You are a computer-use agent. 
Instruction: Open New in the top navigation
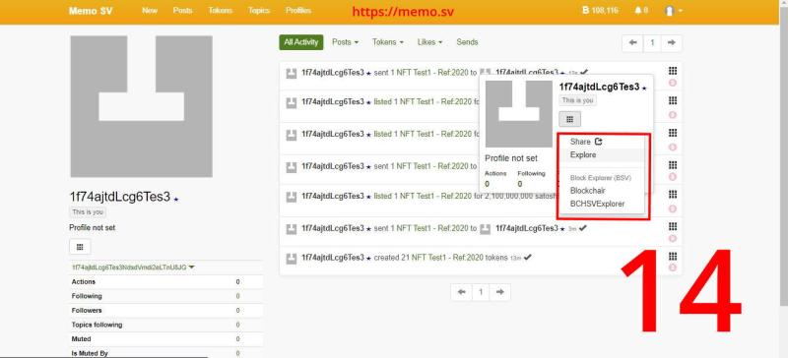(150, 10)
